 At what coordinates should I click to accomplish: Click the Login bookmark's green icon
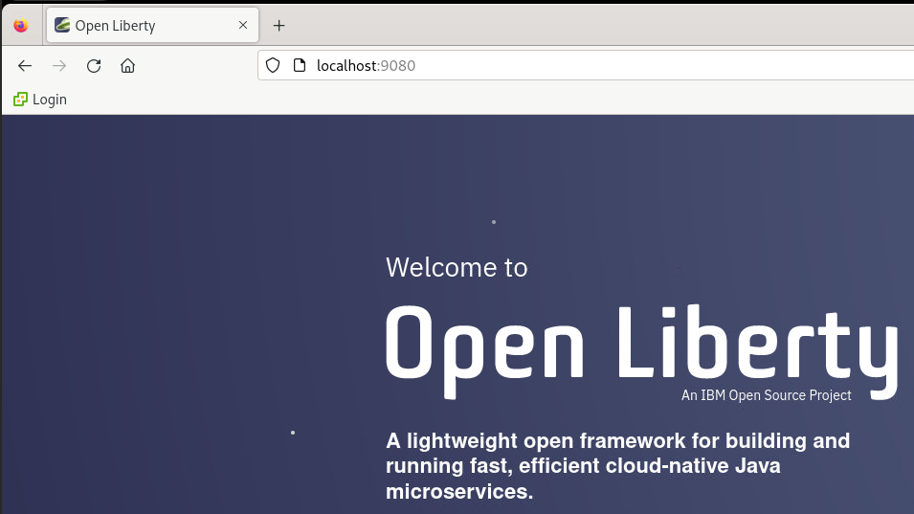(x=20, y=100)
